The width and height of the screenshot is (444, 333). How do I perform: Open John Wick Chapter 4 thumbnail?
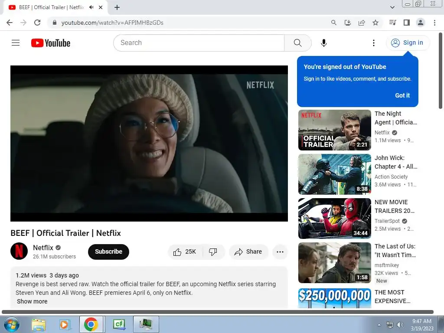pyautogui.click(x=334, y=174)
